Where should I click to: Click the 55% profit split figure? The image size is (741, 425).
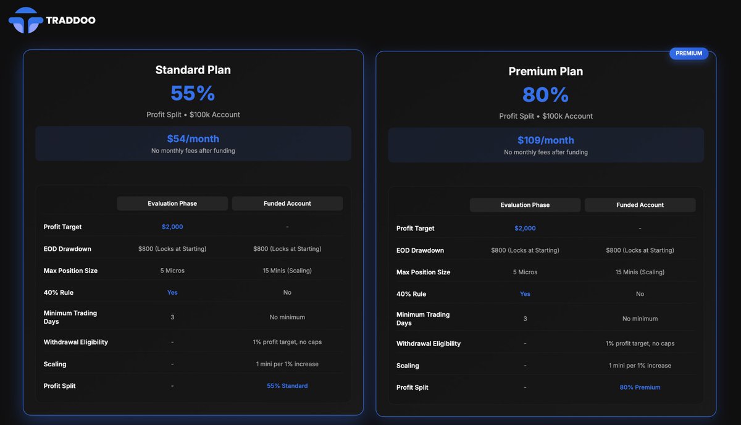193,93
